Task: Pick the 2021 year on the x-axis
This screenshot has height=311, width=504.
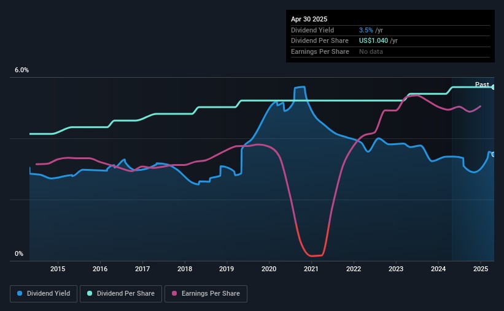Action: point(311,269)
